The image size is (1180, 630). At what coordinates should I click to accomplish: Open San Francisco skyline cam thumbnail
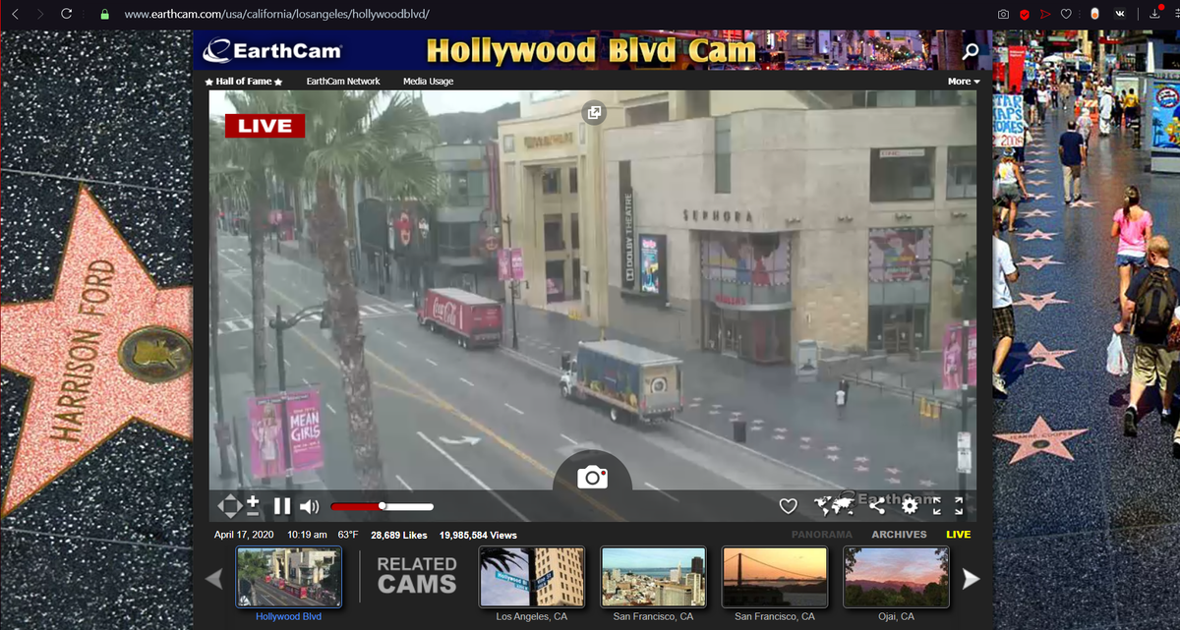[x=653, y=577]
